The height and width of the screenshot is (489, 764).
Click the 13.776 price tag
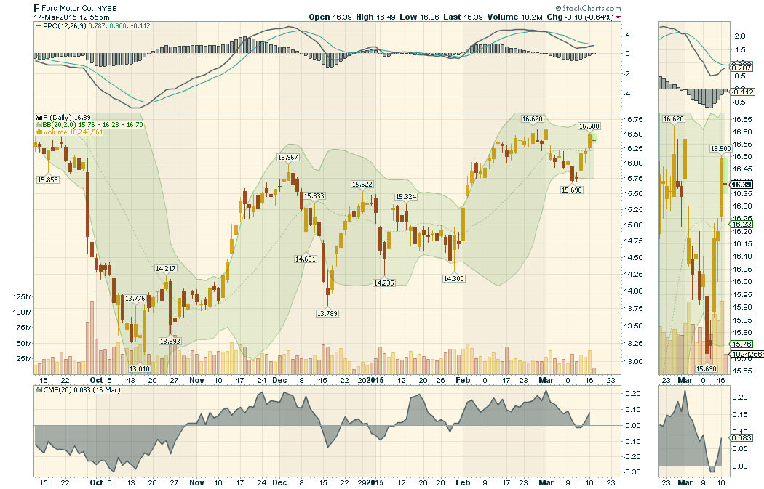[135, 298]
